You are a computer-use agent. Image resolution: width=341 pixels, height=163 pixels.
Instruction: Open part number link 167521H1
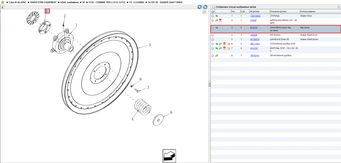coord(255,55)
